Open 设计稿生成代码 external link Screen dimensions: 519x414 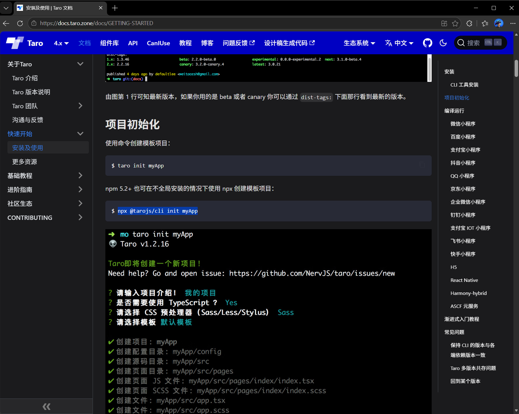click(x=289, y=43)
